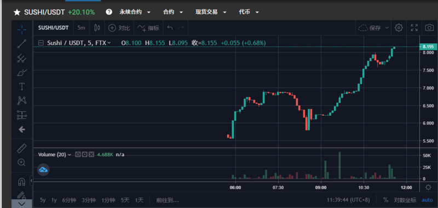Viewport: 438px width, 208px height.
Task: Toggle the magnet snap mode
Action: [21, 182]
